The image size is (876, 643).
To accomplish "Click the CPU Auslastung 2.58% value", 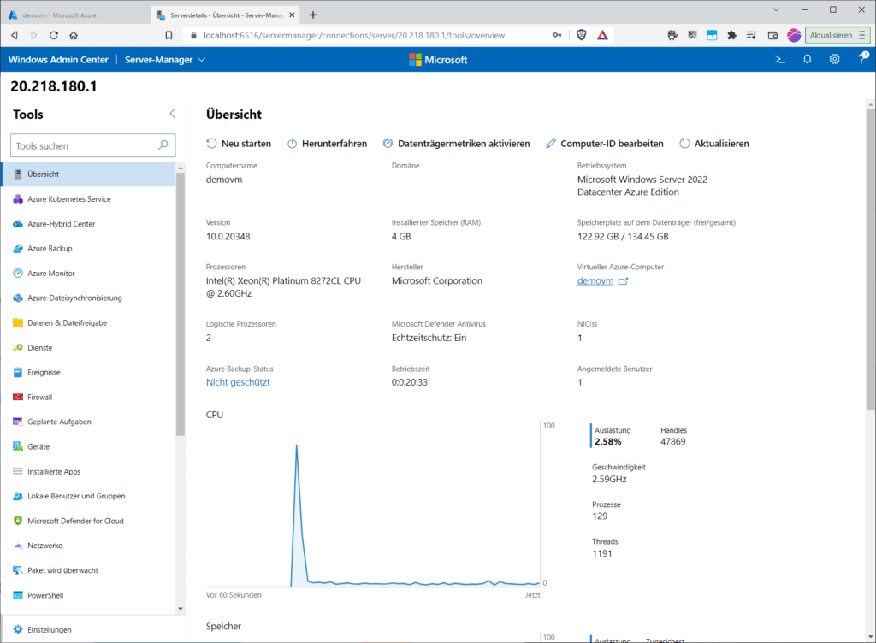I will coord(608,441).
